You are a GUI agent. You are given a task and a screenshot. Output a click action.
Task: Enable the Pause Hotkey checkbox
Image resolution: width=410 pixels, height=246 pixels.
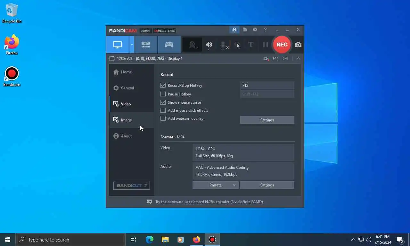(163, 94)
